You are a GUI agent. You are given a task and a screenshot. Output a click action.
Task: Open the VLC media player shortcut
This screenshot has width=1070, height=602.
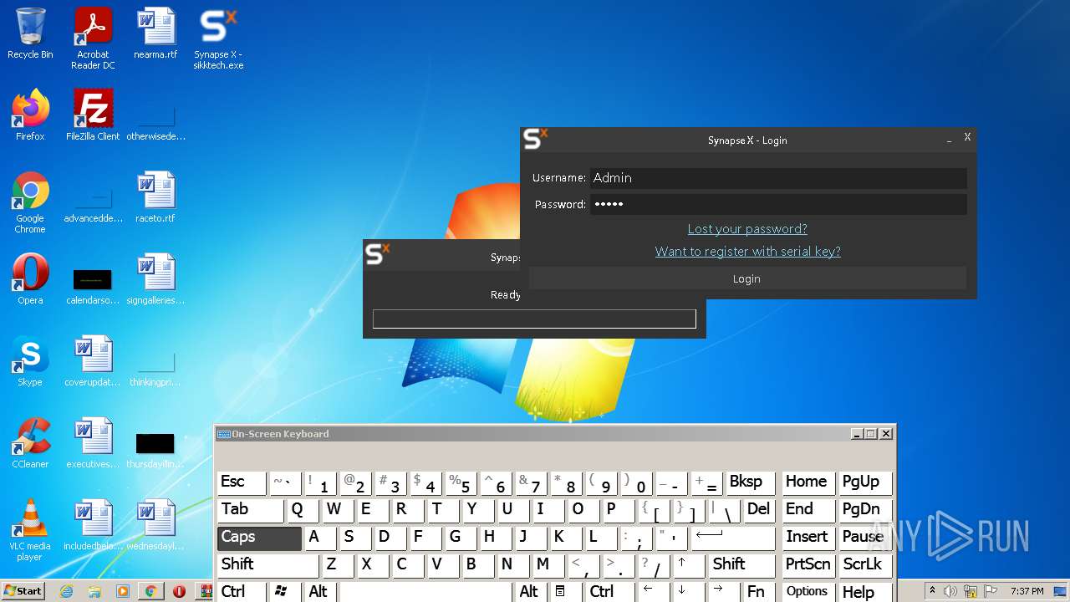[30, 530]
